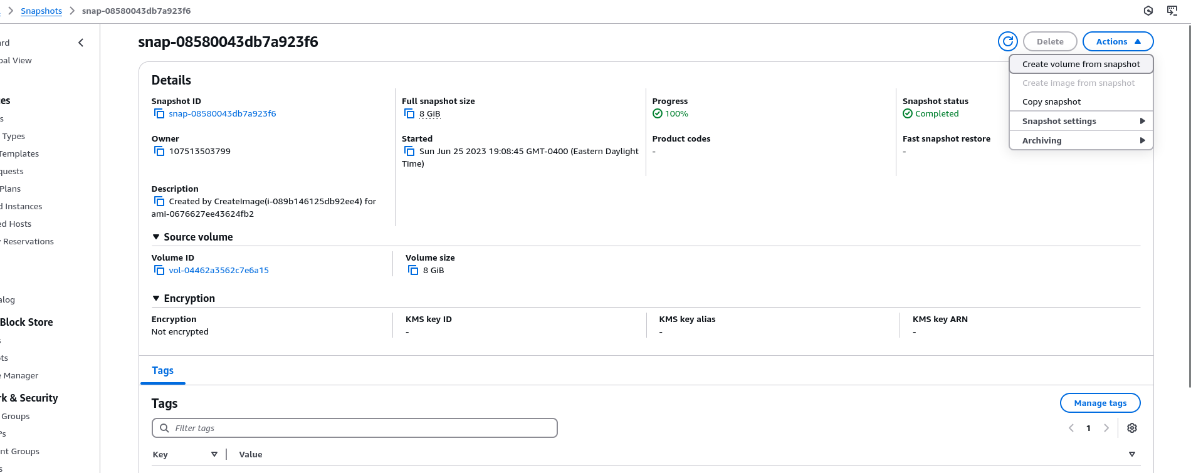Go to Snapshots breadcrumb link

(x=41, y=11)
